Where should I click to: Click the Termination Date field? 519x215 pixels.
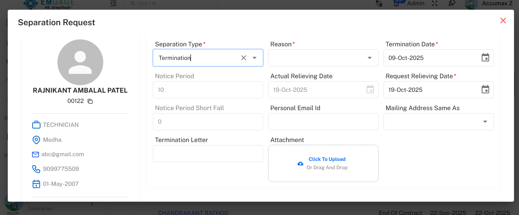point(439,58)
